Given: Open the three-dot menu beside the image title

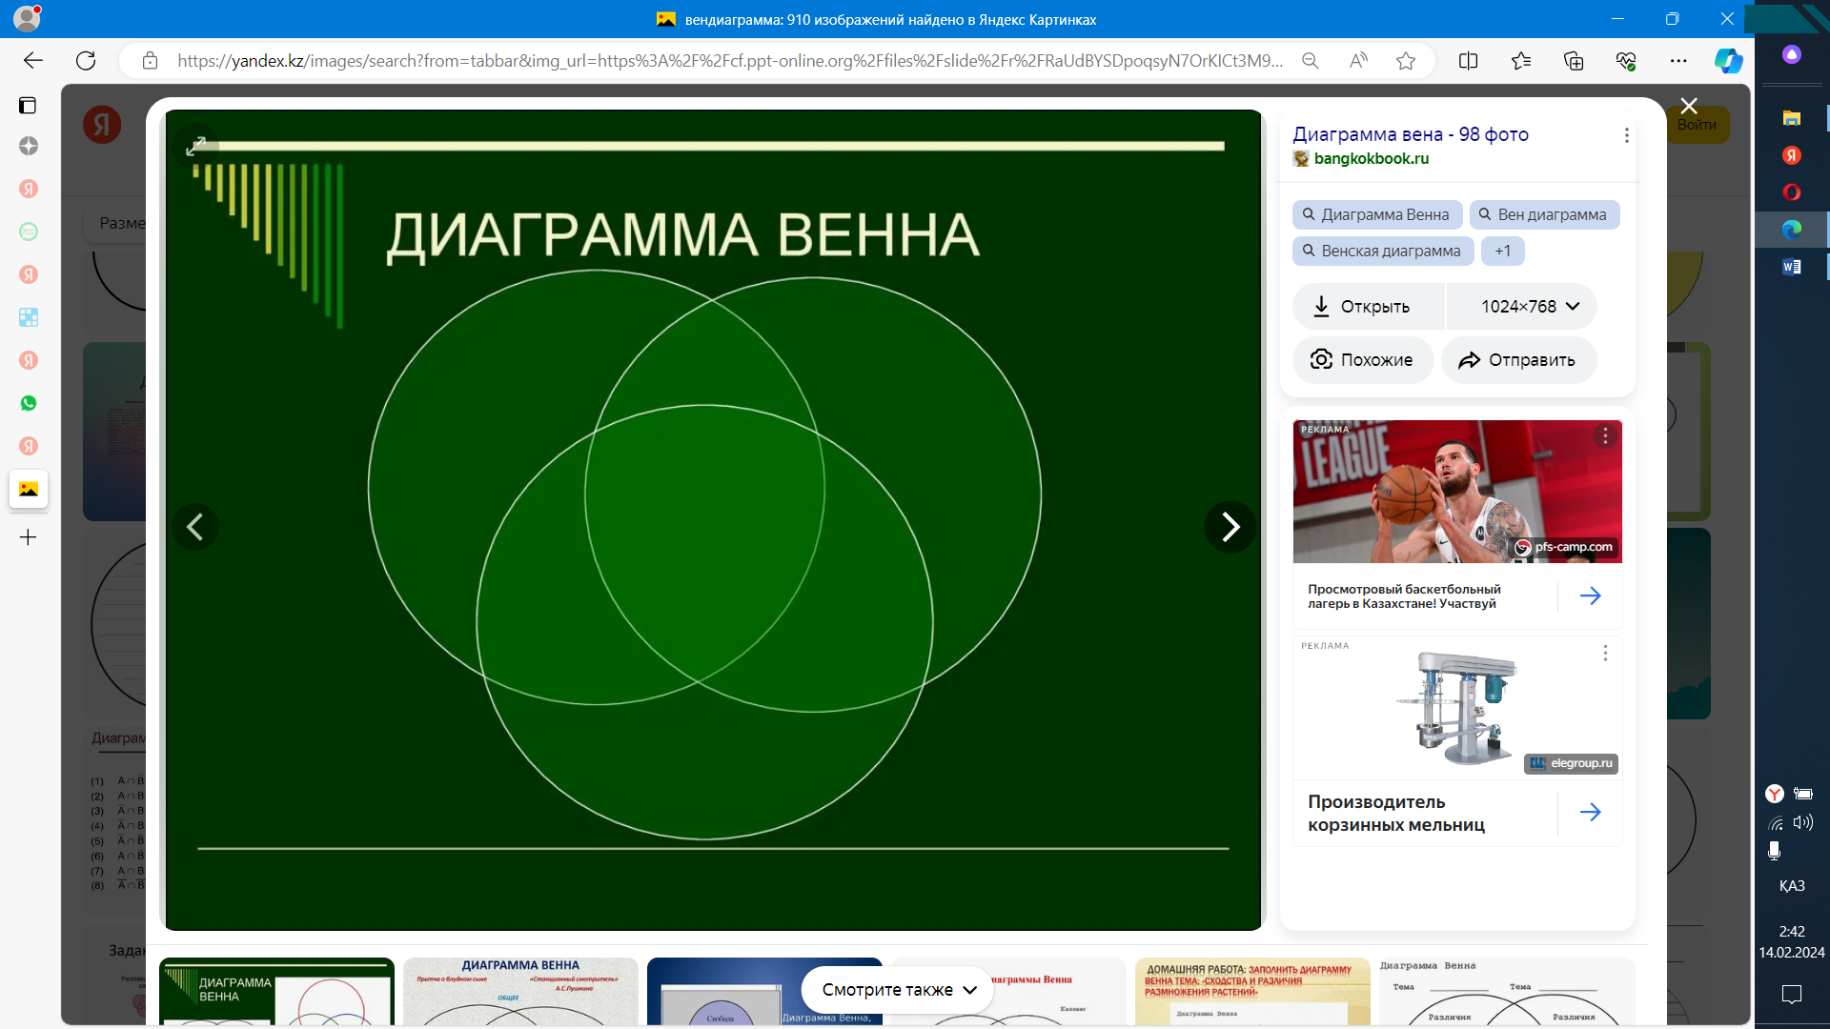Looking at the screenshot, I should click(1626, 135).
